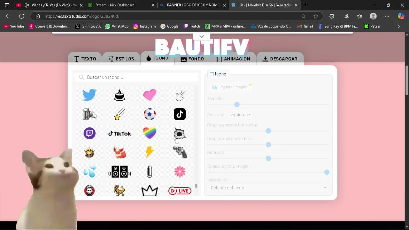Switch to the TEXTO tab
409x230 pixels.
tap(85, 59)
